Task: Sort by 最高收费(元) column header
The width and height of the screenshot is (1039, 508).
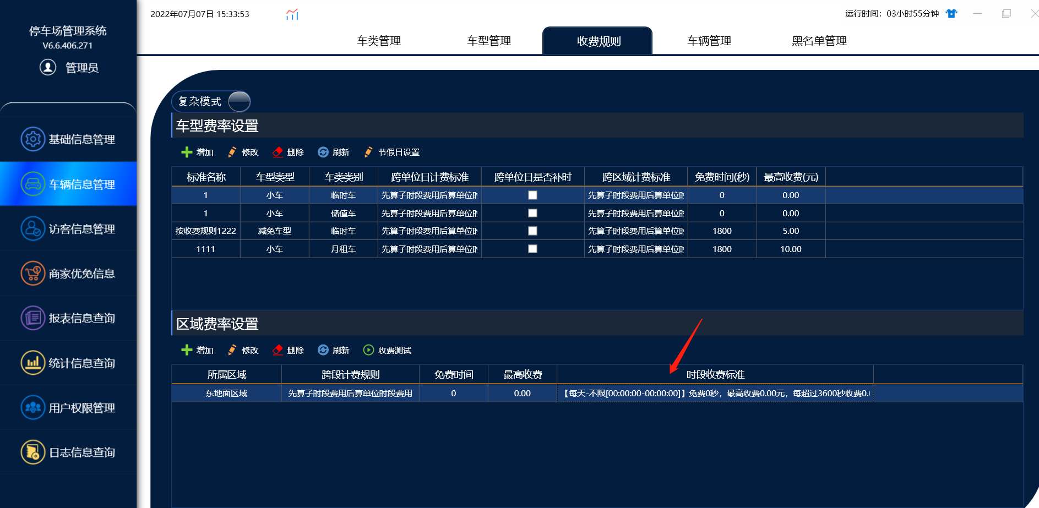Action: point(791,177)
